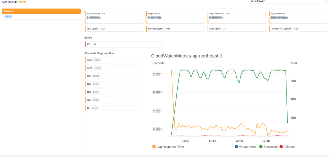Viewport: 329px width, 157px height.
Task: Toggle the blue Virtual Users legend marker
Action: coord(236,147)
